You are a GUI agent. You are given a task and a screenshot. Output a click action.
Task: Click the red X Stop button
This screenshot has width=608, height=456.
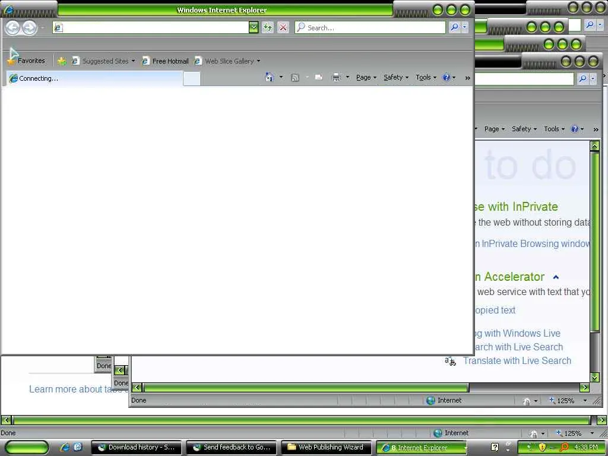pos(283,27)
